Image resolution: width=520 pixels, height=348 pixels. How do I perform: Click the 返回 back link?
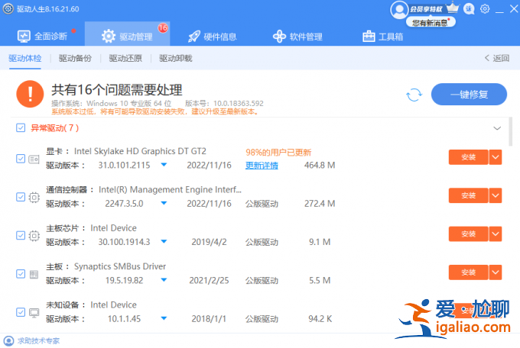[497, 58]
